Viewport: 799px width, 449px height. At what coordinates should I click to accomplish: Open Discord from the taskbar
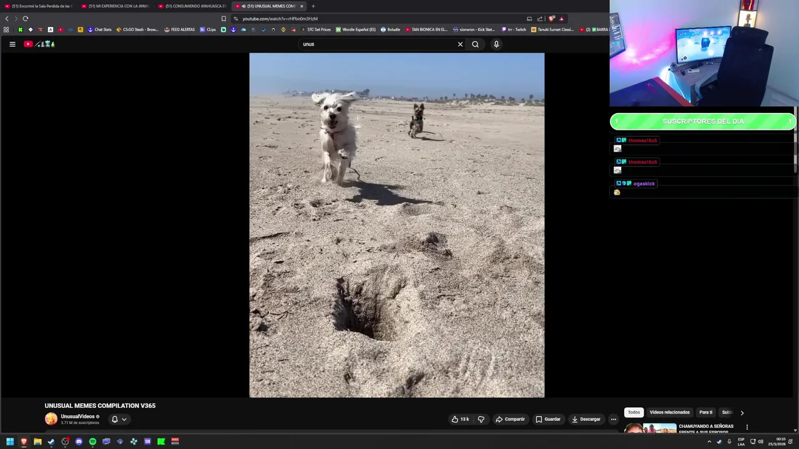[79, 442]
